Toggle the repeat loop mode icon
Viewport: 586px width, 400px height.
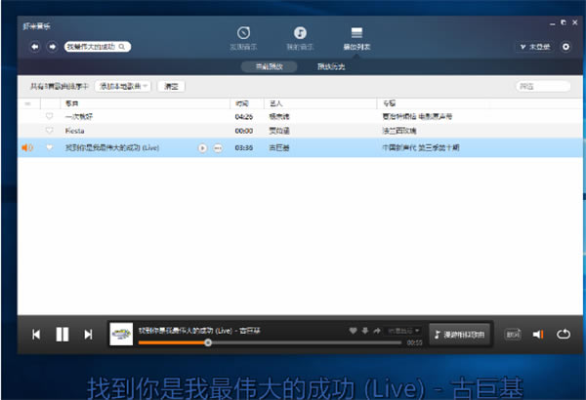coord(563,335)
